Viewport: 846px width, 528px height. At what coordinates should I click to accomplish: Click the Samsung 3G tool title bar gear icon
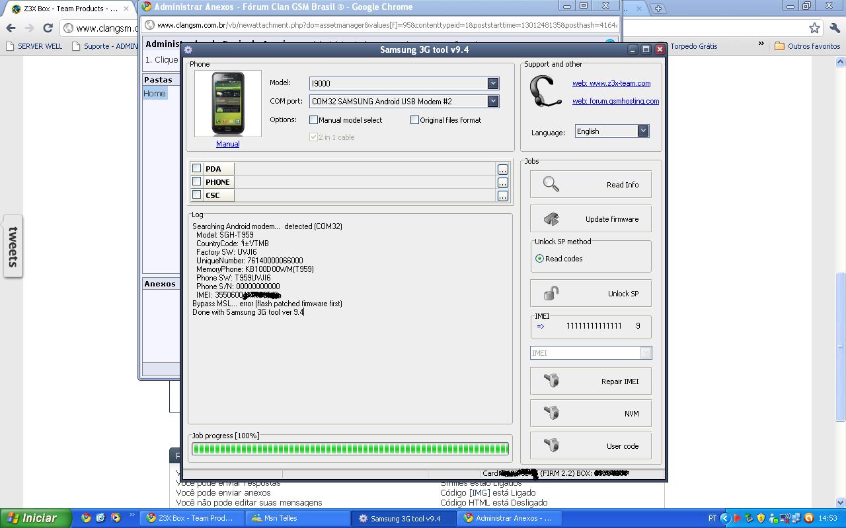(188, 50)
